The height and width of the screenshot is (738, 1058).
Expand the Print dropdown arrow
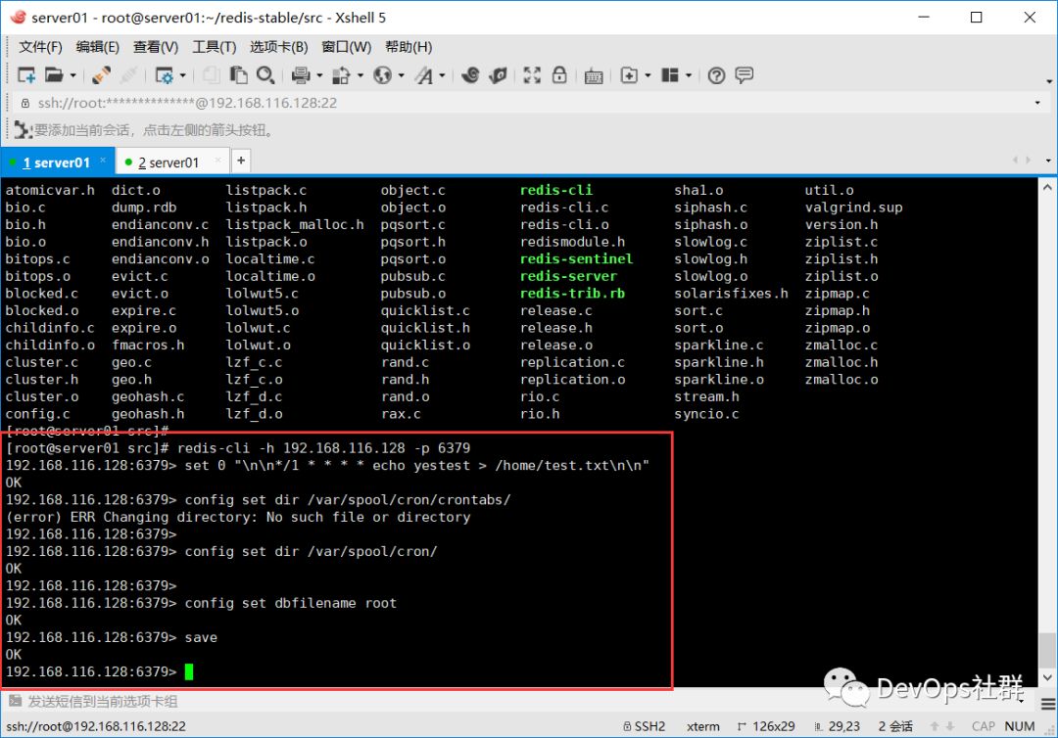click(x=319, y=75)
